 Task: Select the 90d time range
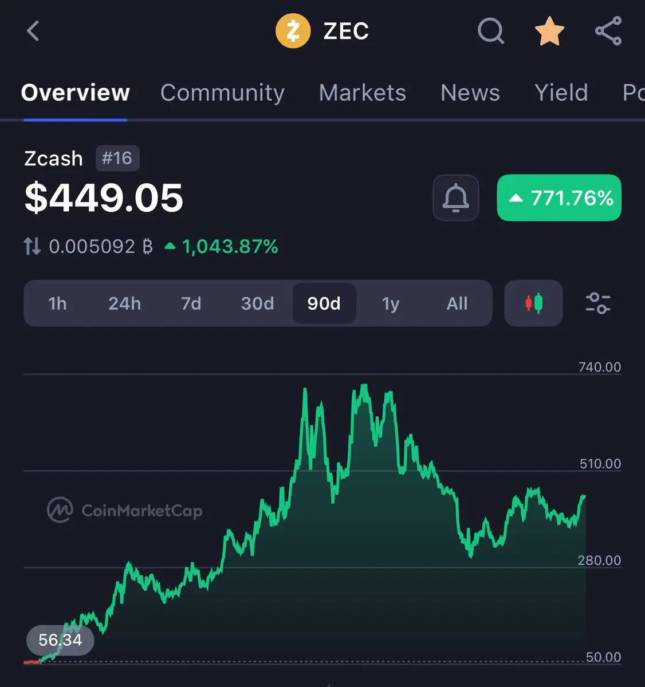pyautogui.click(x=324, y=303)
